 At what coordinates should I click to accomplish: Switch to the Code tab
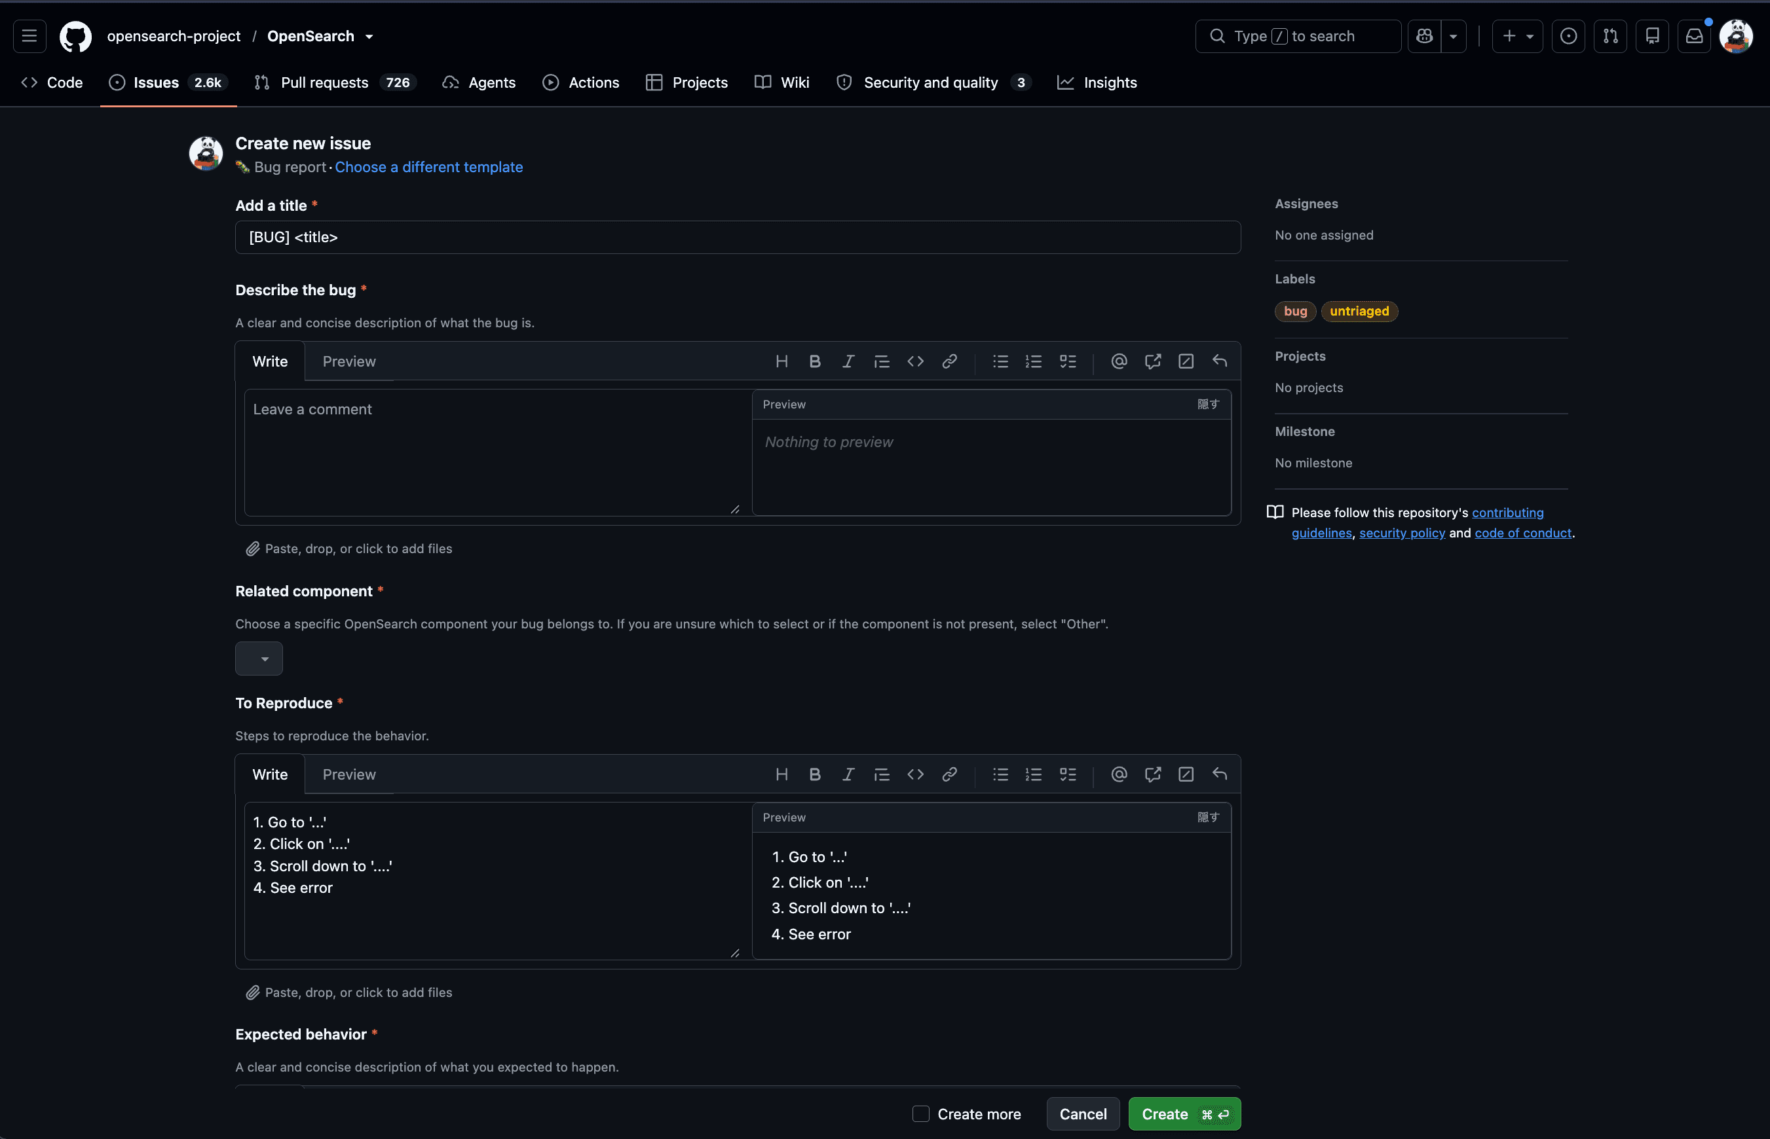click(52, 83)
